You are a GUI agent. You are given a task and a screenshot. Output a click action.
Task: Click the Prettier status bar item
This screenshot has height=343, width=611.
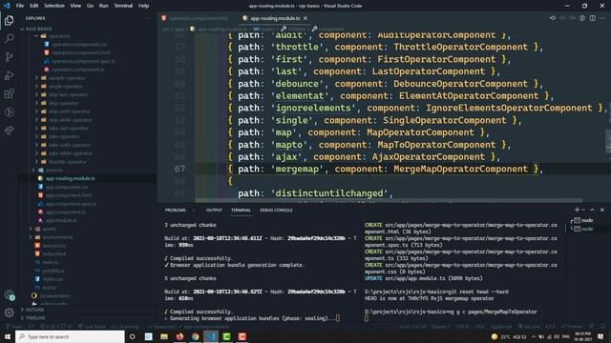point(572,326)
